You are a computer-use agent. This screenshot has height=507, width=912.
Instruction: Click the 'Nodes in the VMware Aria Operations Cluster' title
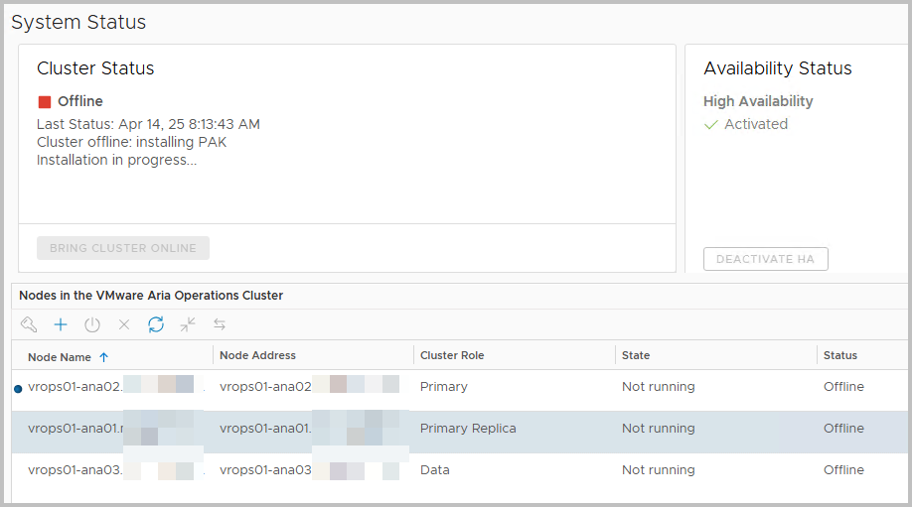pyautogui.click(x=151, y=296)
